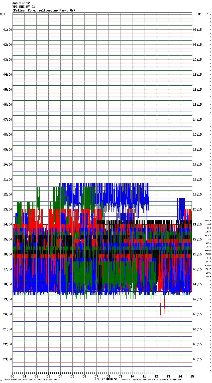Click the MST hour label "02:00"
The height and width of the screenshot is (383, 212).
[8, 45]
